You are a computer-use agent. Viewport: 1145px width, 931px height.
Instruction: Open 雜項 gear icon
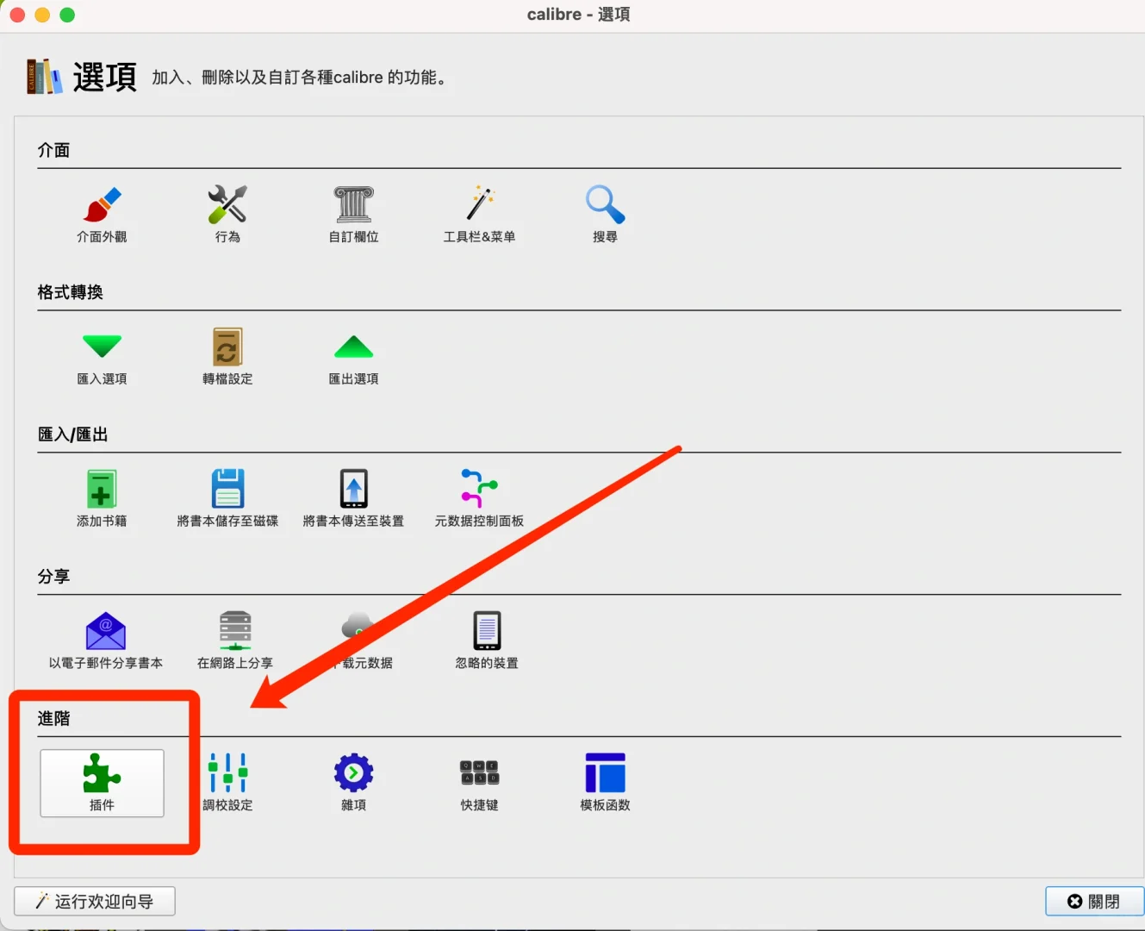click(x=353, y=772)
